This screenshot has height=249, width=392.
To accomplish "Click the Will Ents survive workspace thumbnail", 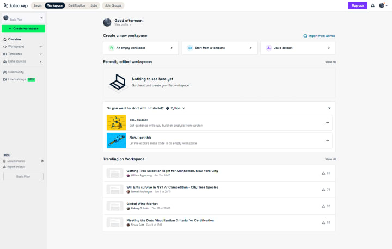I will pyautogui.click(x=115, y=190).
